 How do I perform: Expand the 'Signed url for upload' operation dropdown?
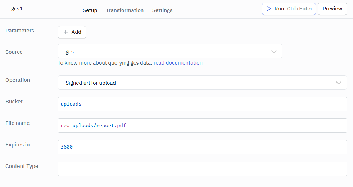202,83
